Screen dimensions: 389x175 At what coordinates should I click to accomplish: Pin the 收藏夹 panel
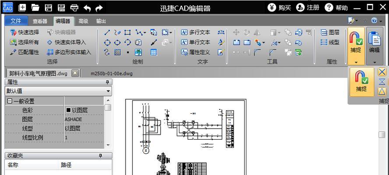click(x=100, y=155)
